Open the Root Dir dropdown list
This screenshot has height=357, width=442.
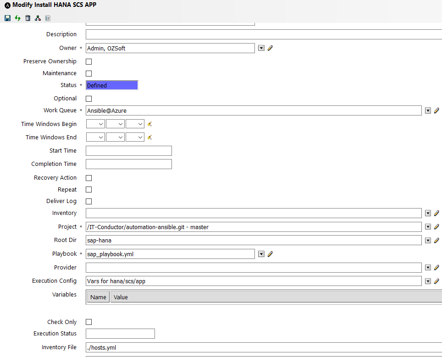(x=428, y=240)
